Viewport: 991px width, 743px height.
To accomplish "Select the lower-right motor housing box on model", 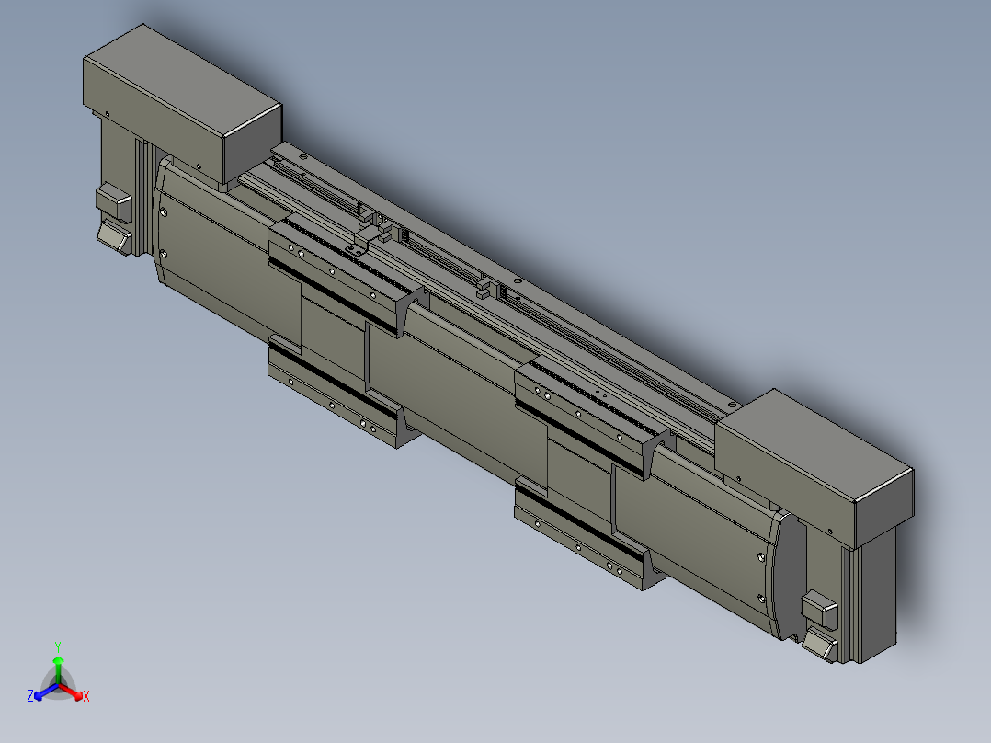I will point(815,467).
